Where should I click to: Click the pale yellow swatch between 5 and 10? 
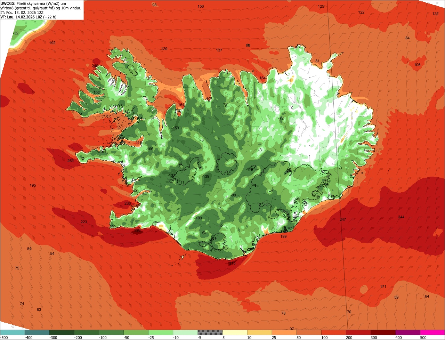pyautogui.click(x=235, y=332)
